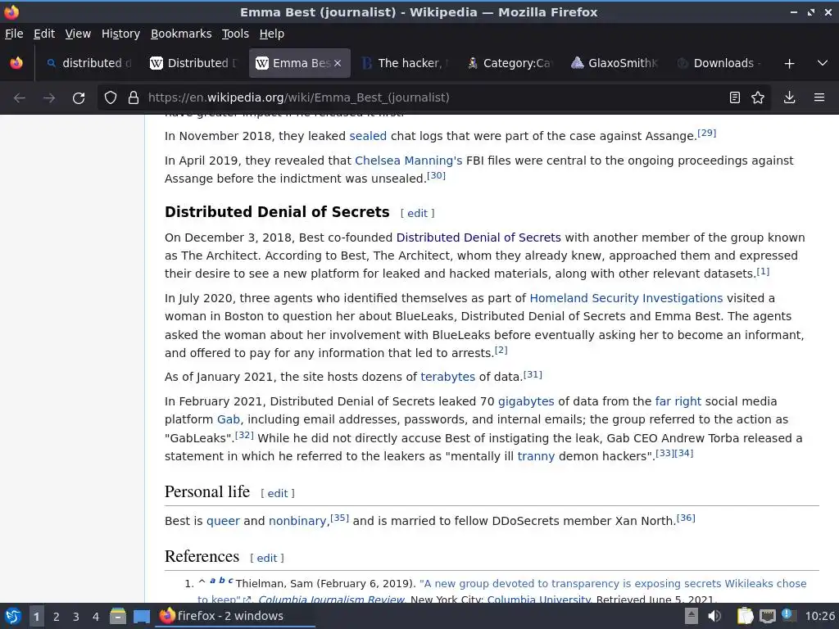The width and height of the screenshot is (839, 629).
Task: Follow the terabytes link
Action: coord(447,377)
